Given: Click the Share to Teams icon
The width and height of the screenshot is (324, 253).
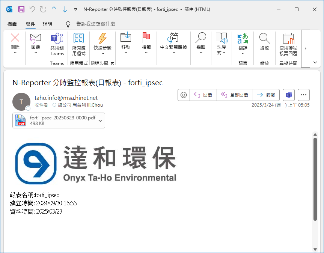Looking at the screenshot, I should click(x=57, y=38).
